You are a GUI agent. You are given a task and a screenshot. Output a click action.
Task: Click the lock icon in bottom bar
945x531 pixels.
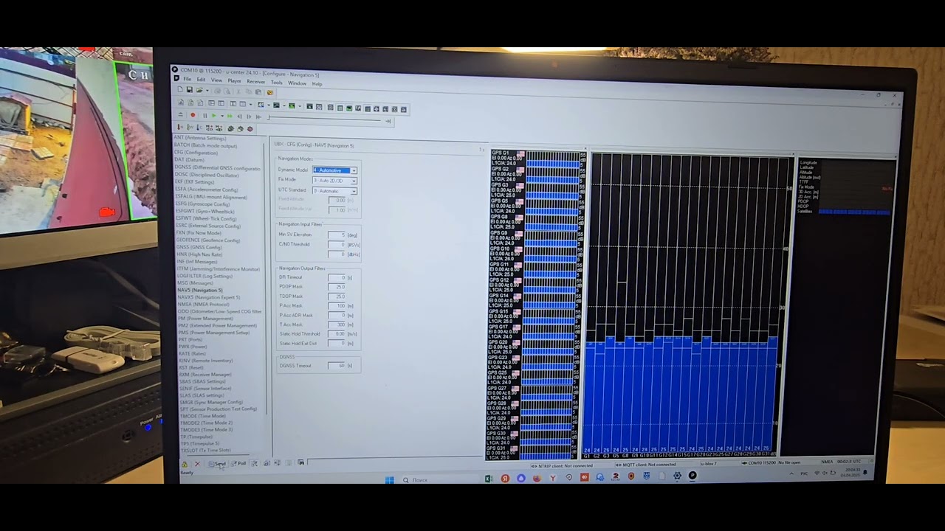tap(185, 464)
